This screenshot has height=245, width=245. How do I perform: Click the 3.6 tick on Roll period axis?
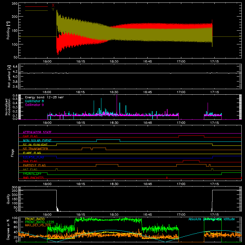coord(15,86)
